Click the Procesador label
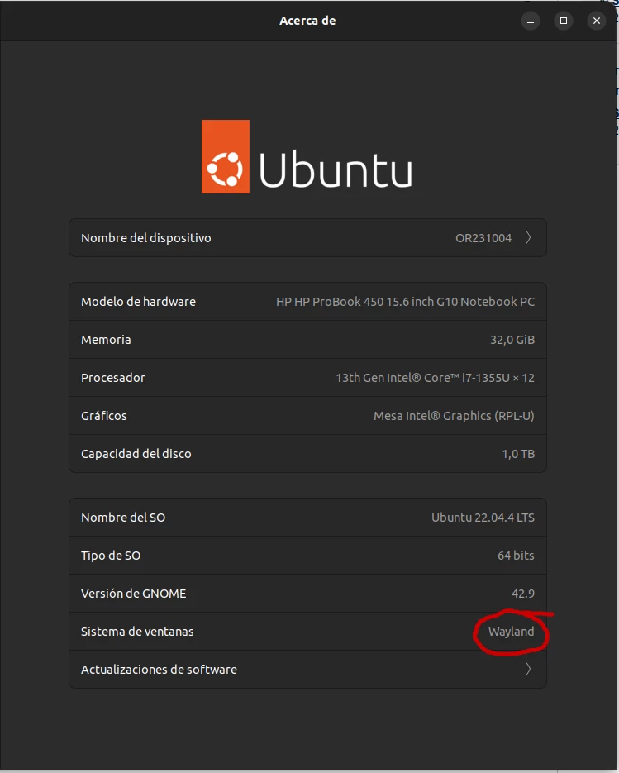The height and width of the screenshot is (773, 619). [113, 378]
